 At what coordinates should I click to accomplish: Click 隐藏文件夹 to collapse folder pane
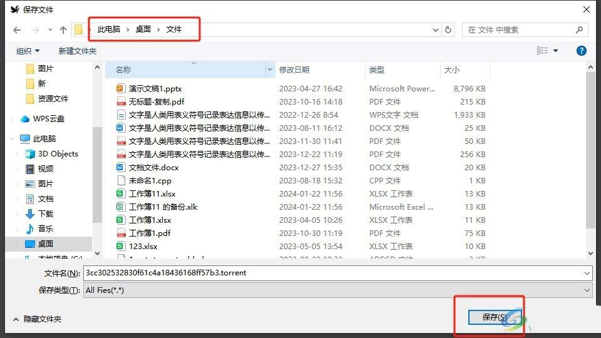pyautogui.click(x=42, y=319)
